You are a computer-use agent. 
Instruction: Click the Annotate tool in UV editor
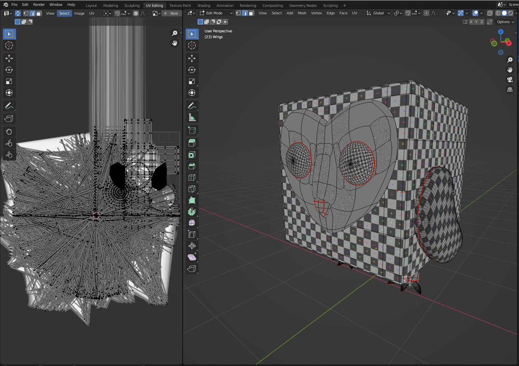point(9,106)
